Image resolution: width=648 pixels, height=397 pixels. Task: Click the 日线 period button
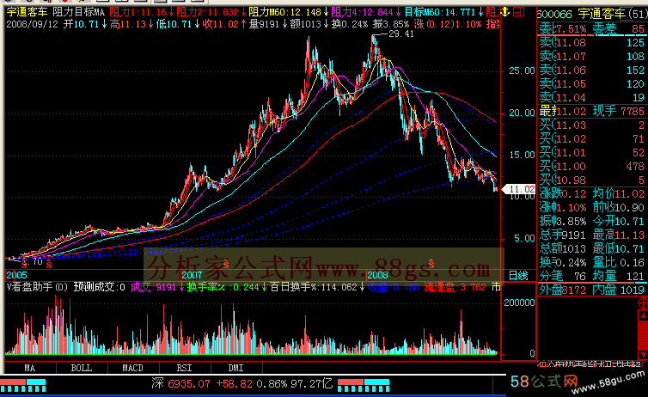tap(518, 276)
